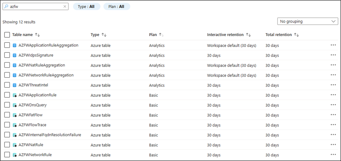Open the AZFWInternalFqdnResolutionFailure table

(50, 135)
